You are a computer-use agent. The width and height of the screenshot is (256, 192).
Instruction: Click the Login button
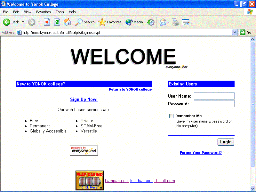tap(226, 142)
